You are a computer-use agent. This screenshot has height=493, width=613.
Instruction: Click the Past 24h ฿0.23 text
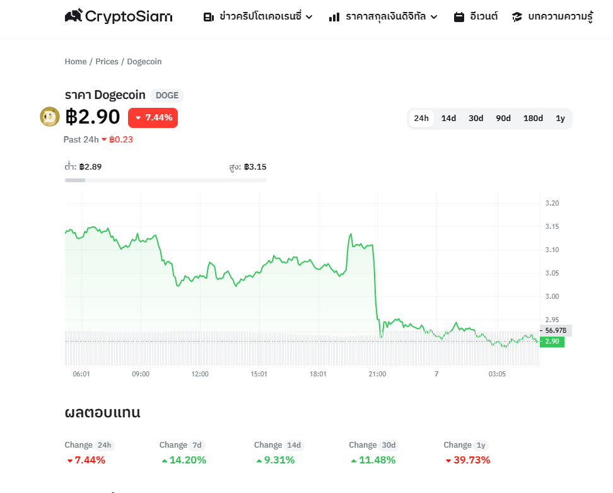point(98,139)
